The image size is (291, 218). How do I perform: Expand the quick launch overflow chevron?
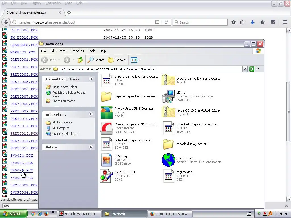tap(53, 212)
